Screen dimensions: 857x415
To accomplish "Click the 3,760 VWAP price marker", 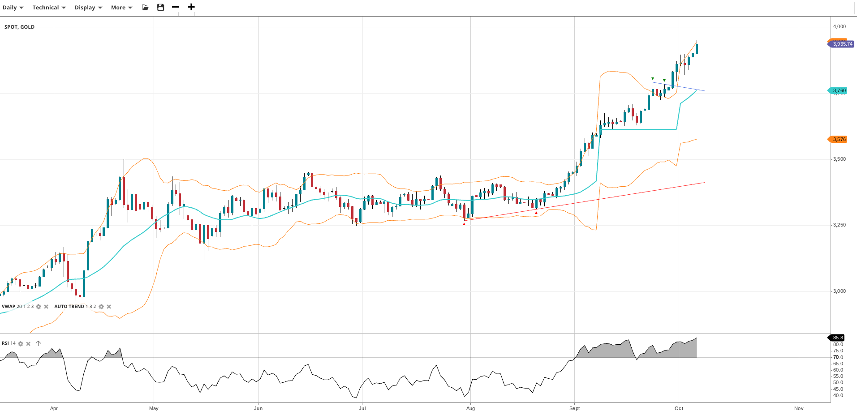I will [839, 90].
